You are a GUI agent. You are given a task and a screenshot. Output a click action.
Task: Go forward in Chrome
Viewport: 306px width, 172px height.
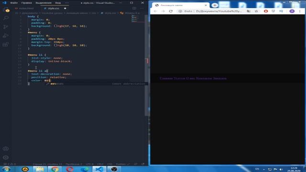[x=163, y=11]
